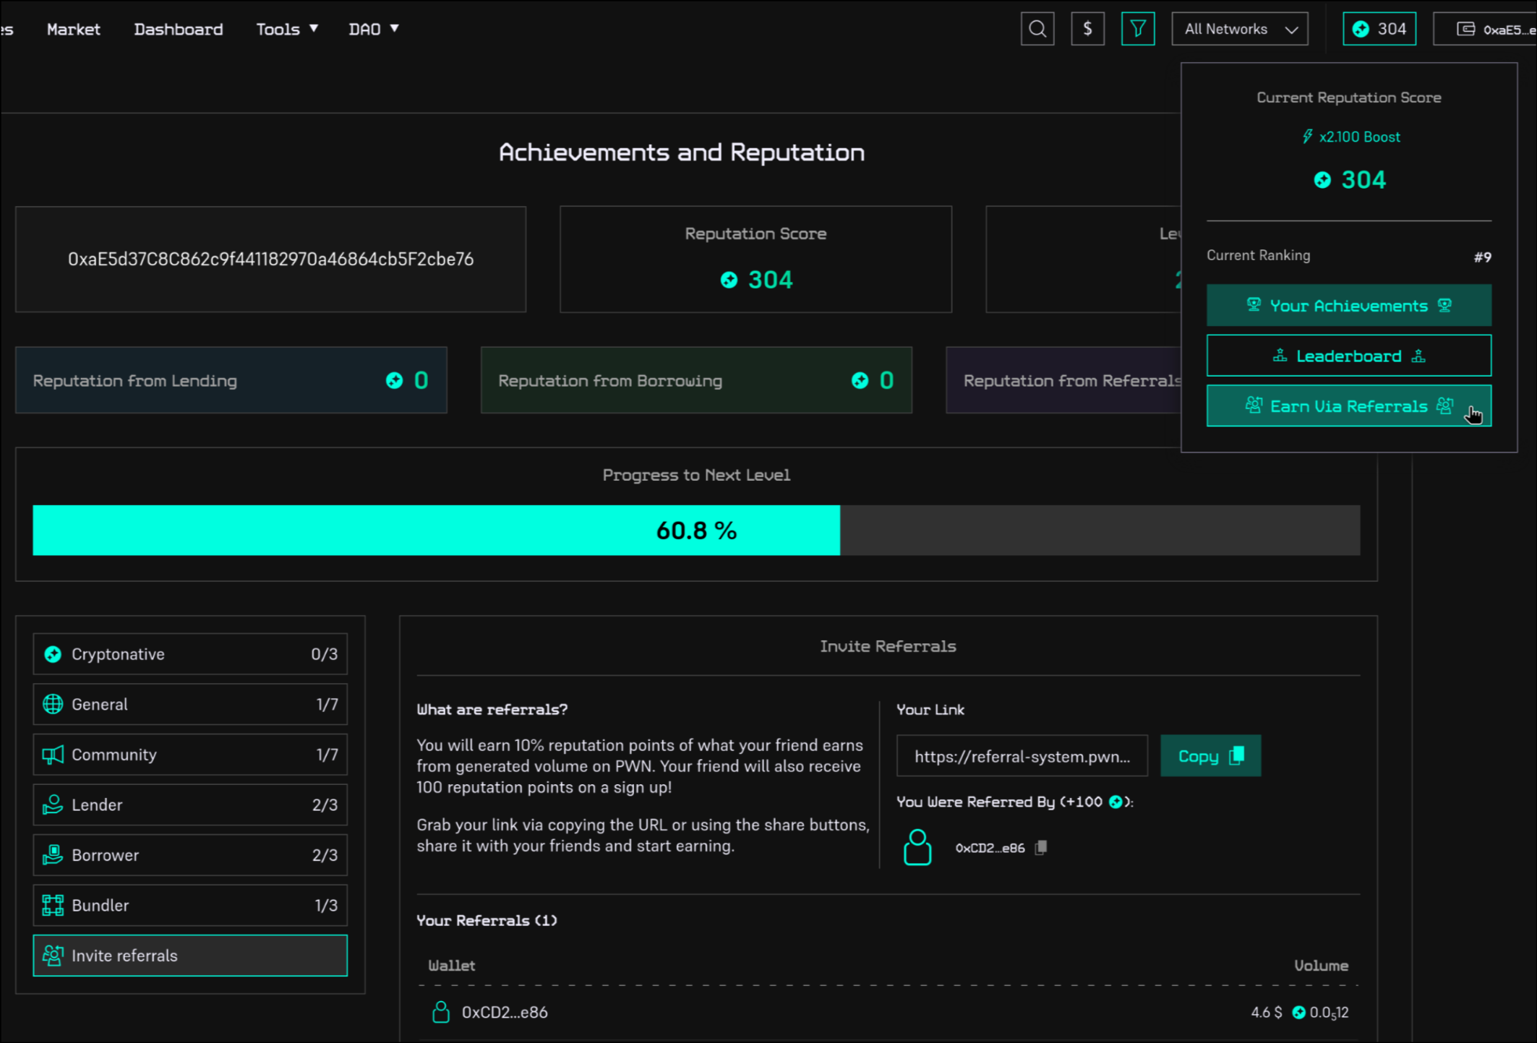The width and height of the screenshot is (1537, 1043).
Task: Toggle the funnel filter icon
Action: pos(1137,29)
